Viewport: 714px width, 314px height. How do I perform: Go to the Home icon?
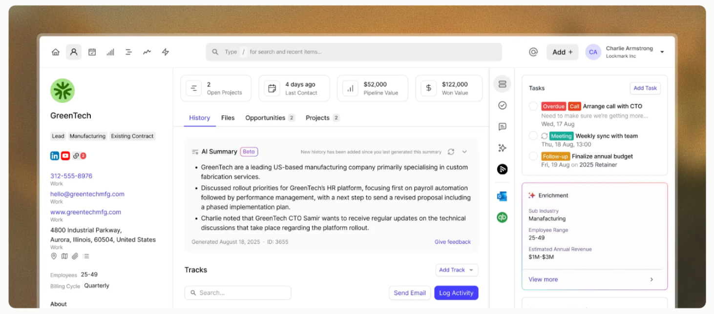point(56,52)
